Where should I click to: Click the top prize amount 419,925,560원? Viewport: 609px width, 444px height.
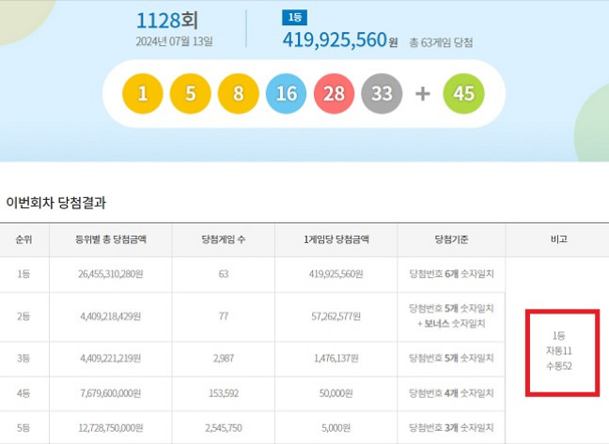point(340,39)
